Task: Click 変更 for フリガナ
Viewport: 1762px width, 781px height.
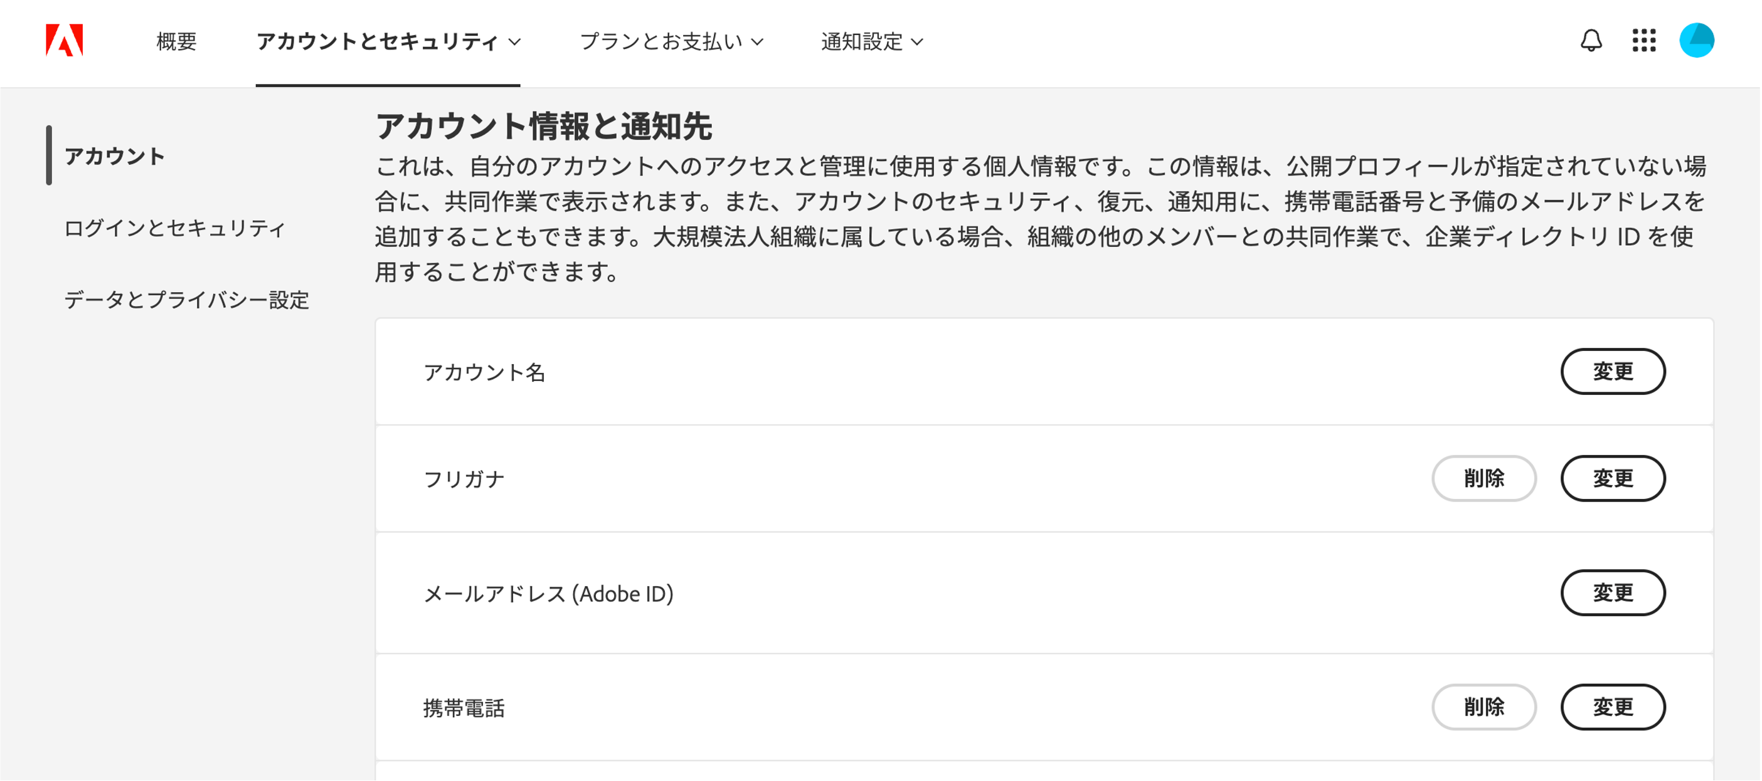Action: tap(1612, 478)
